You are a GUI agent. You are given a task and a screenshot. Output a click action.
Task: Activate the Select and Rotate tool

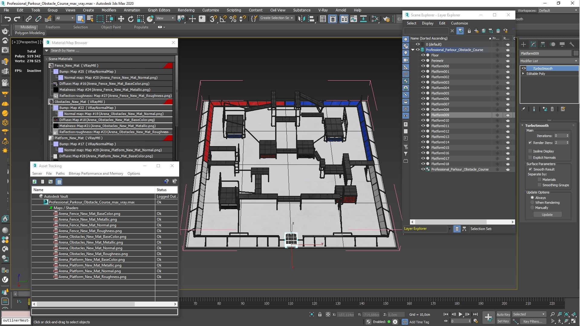[x=130, y=19]
